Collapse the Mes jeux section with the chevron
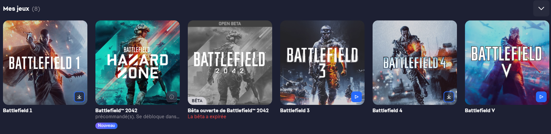 [541, 8]
